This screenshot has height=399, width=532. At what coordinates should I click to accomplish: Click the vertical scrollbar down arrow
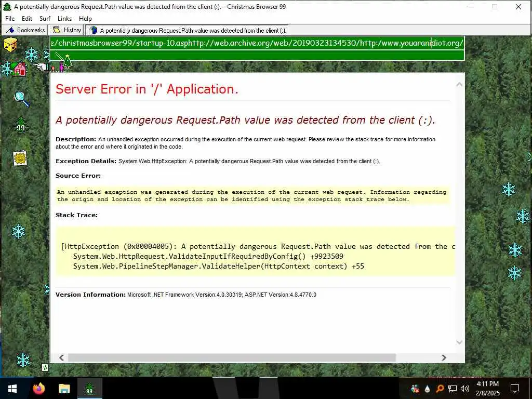point(459,342)
